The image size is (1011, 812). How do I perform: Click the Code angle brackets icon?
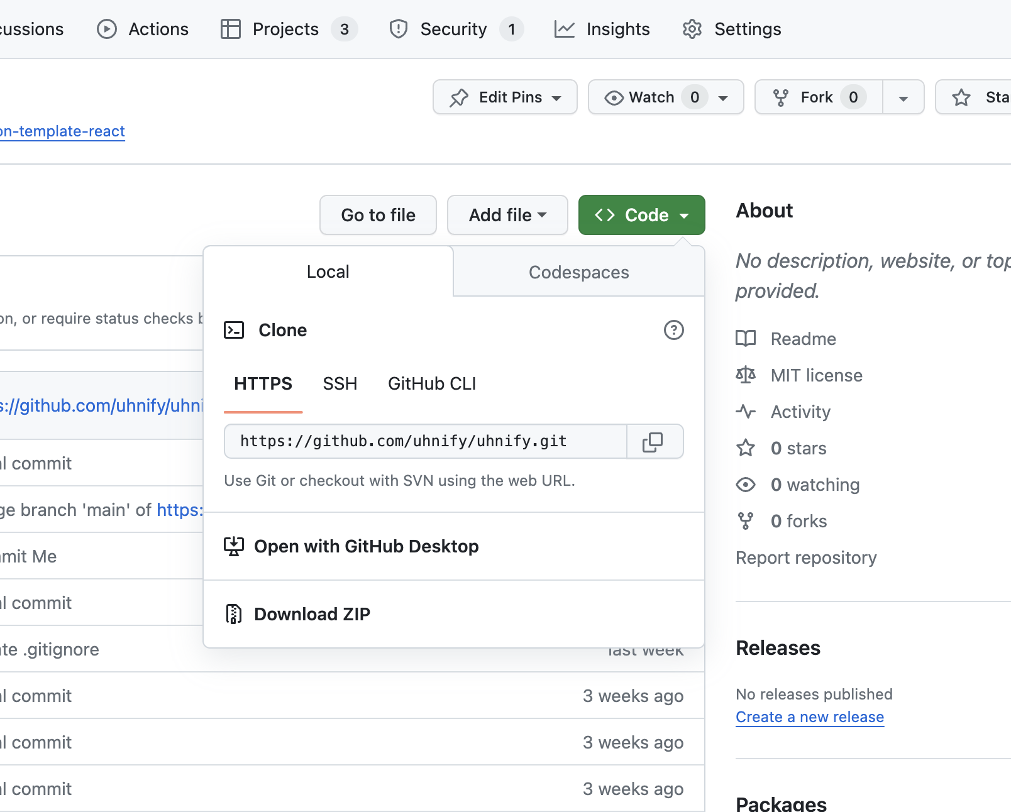(605, 215)
